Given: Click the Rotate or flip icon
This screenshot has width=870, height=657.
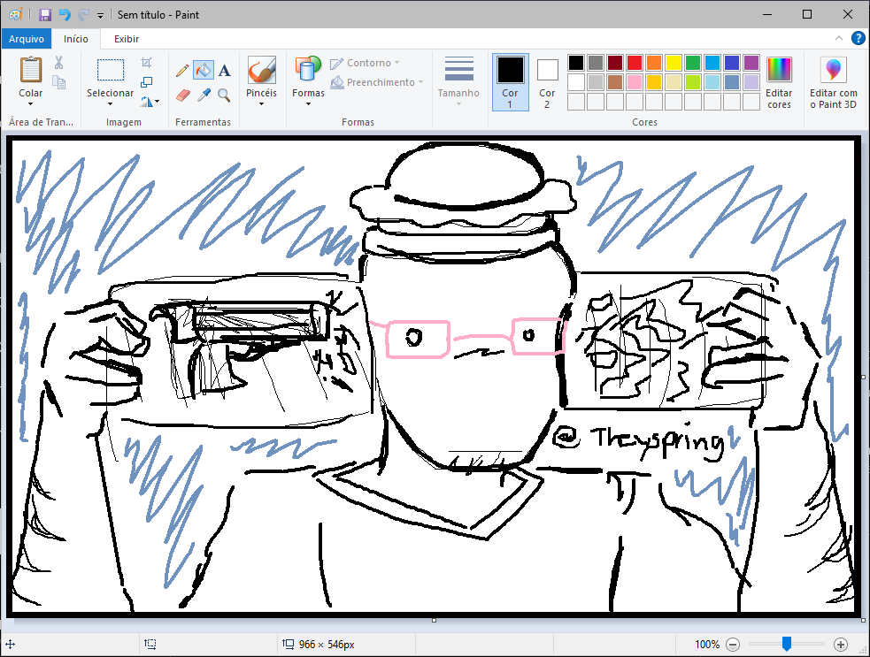Looking at the screenshot, I should (146, 102).
